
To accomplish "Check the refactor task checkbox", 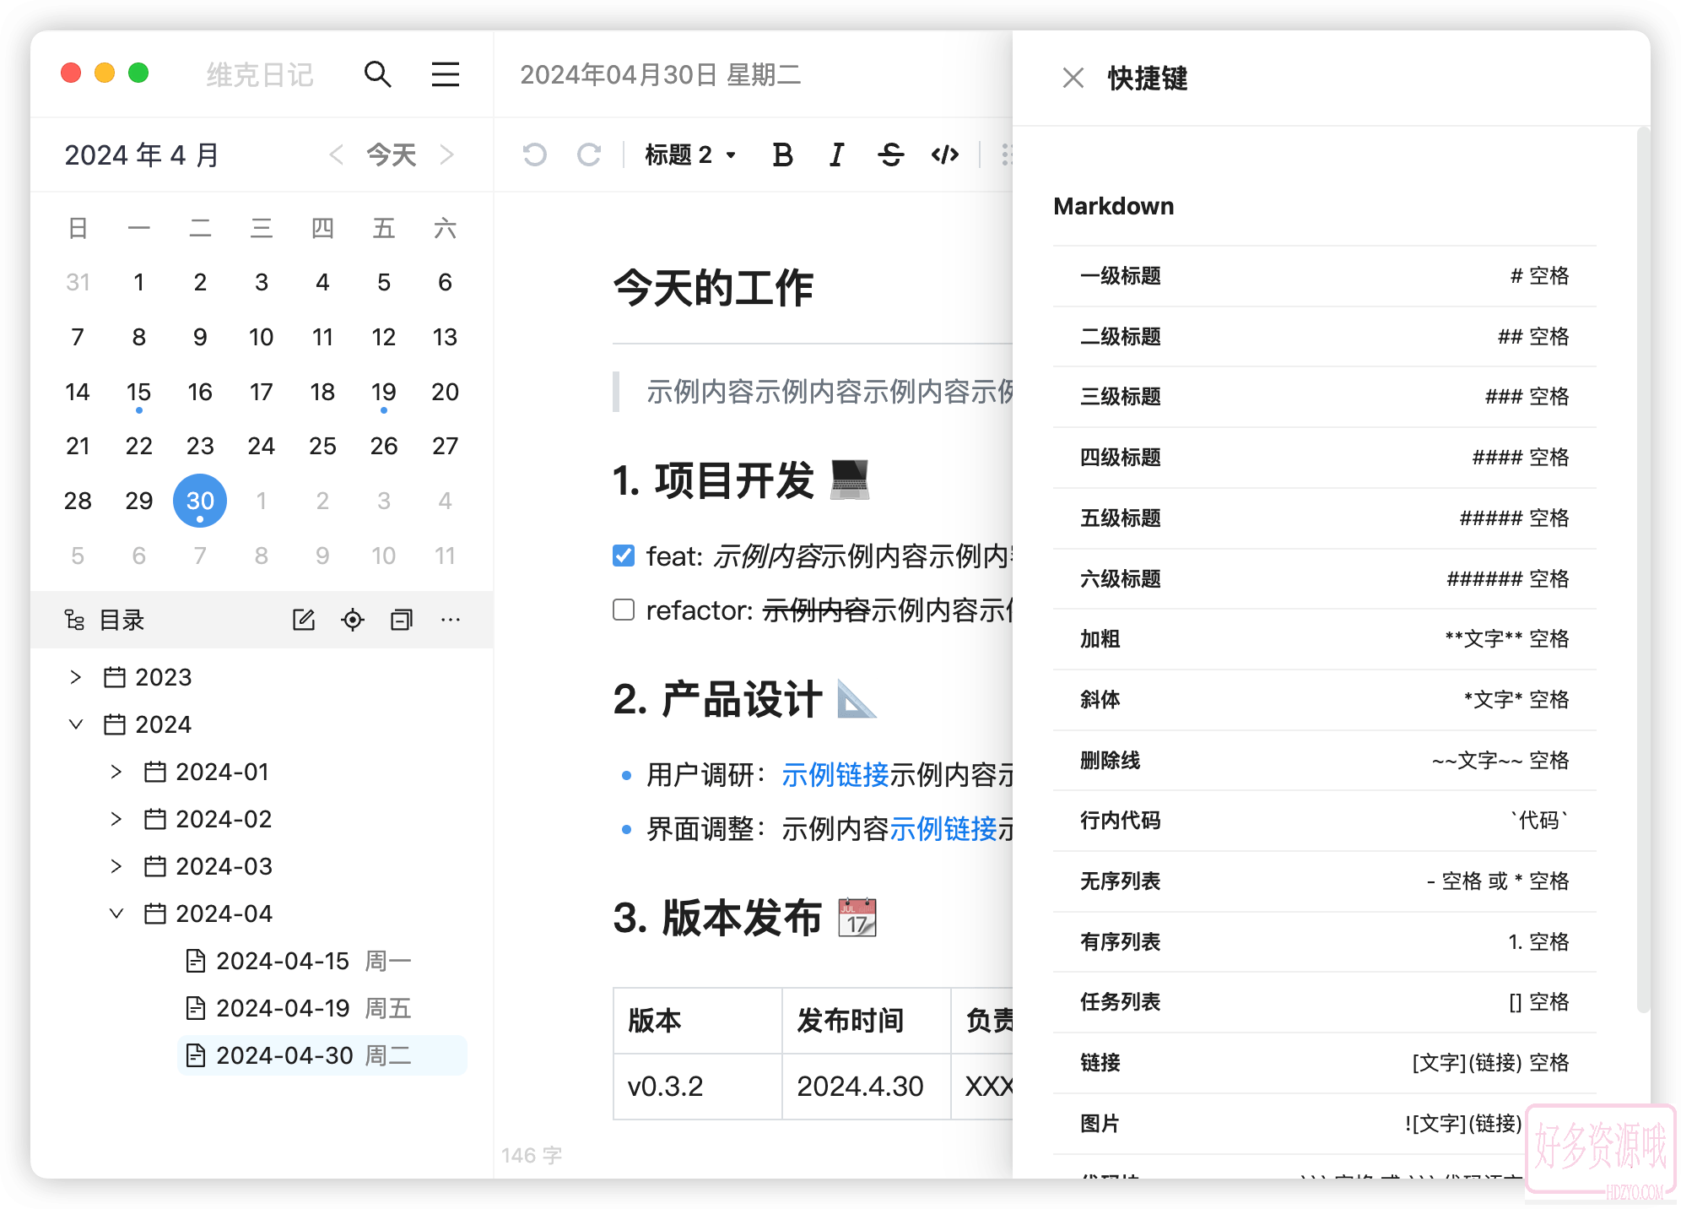I will 624,610.
